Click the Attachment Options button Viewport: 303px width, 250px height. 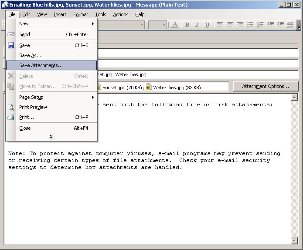(x=266, y=86)
